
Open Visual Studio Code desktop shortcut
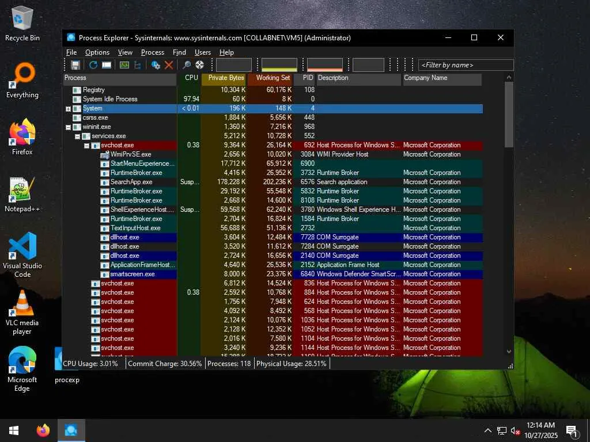point(22,255)
